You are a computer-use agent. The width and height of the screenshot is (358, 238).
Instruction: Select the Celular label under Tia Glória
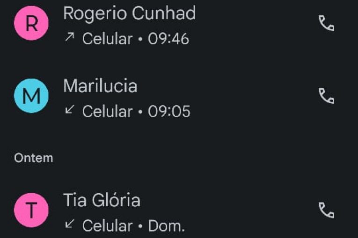tap(107, 226)
